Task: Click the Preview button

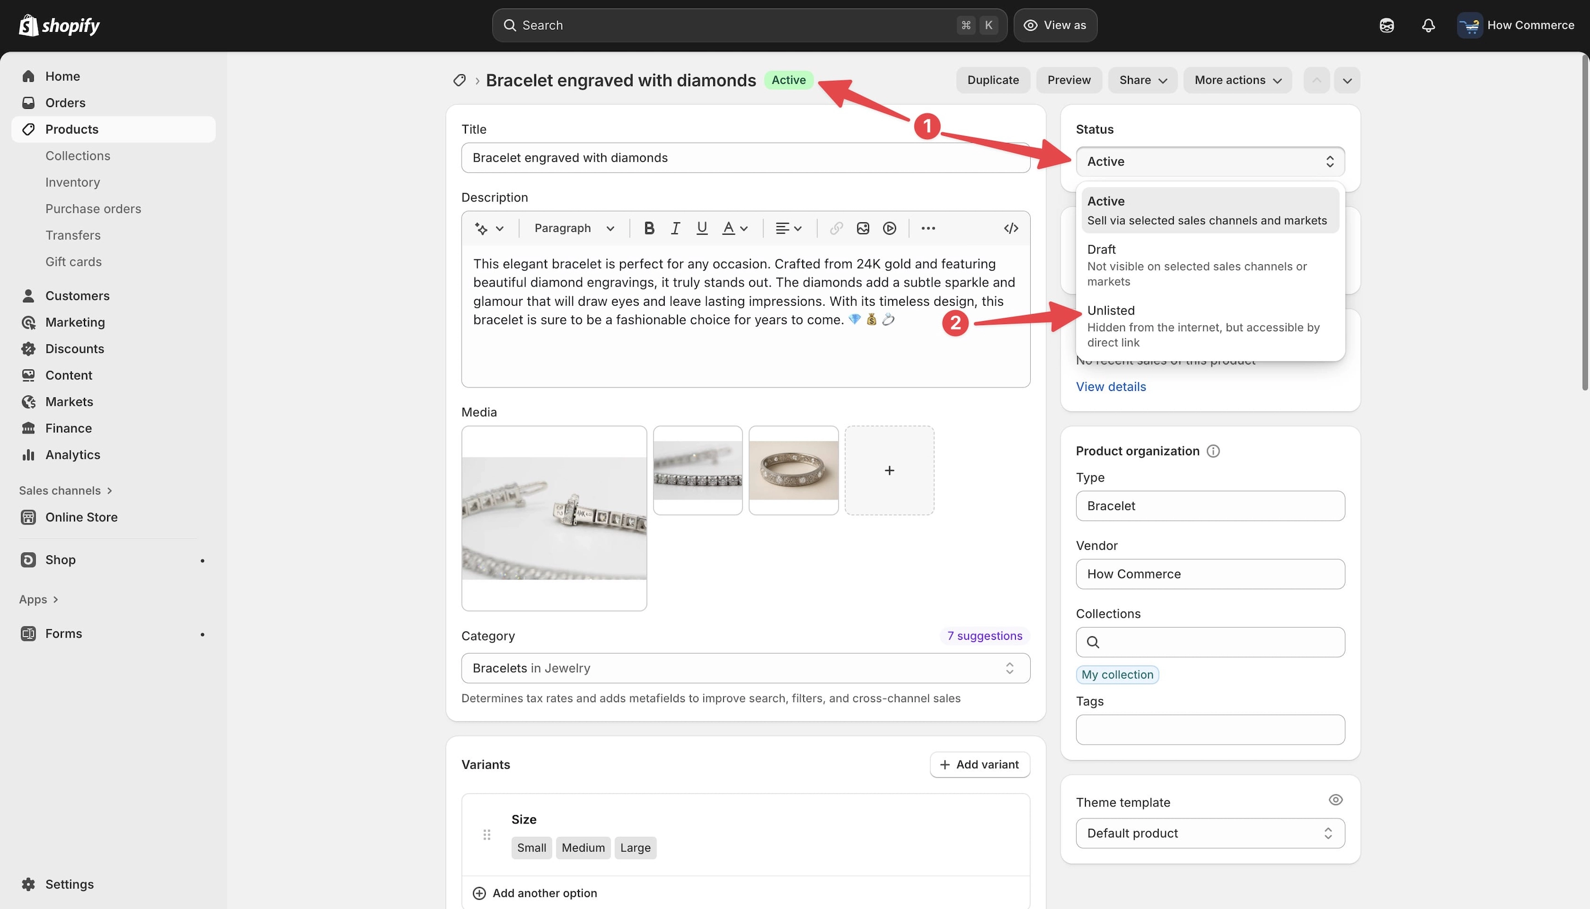Action: pos(1068,80)
